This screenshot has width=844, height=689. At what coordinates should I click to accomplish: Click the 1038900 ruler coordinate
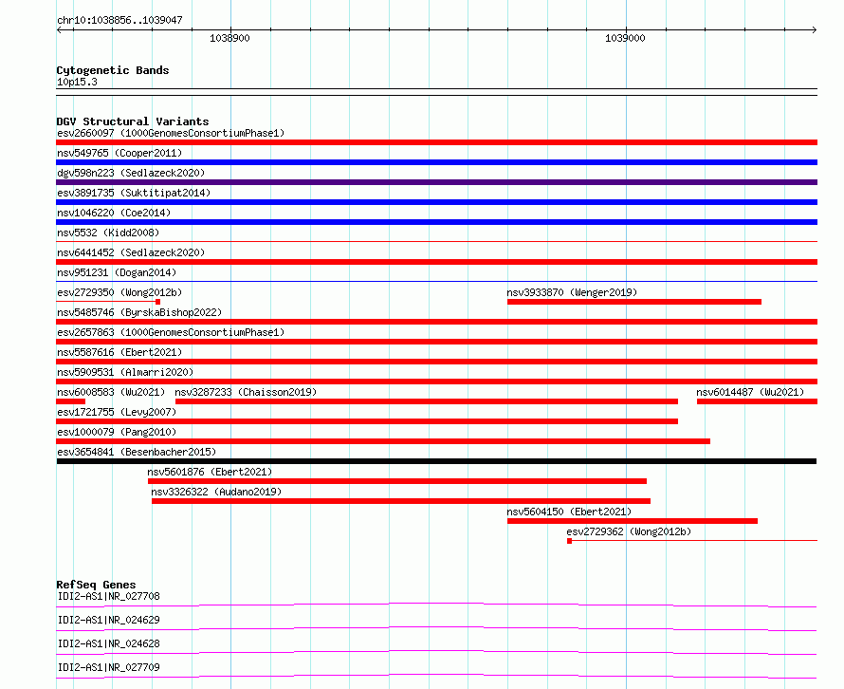click(229, 38)
